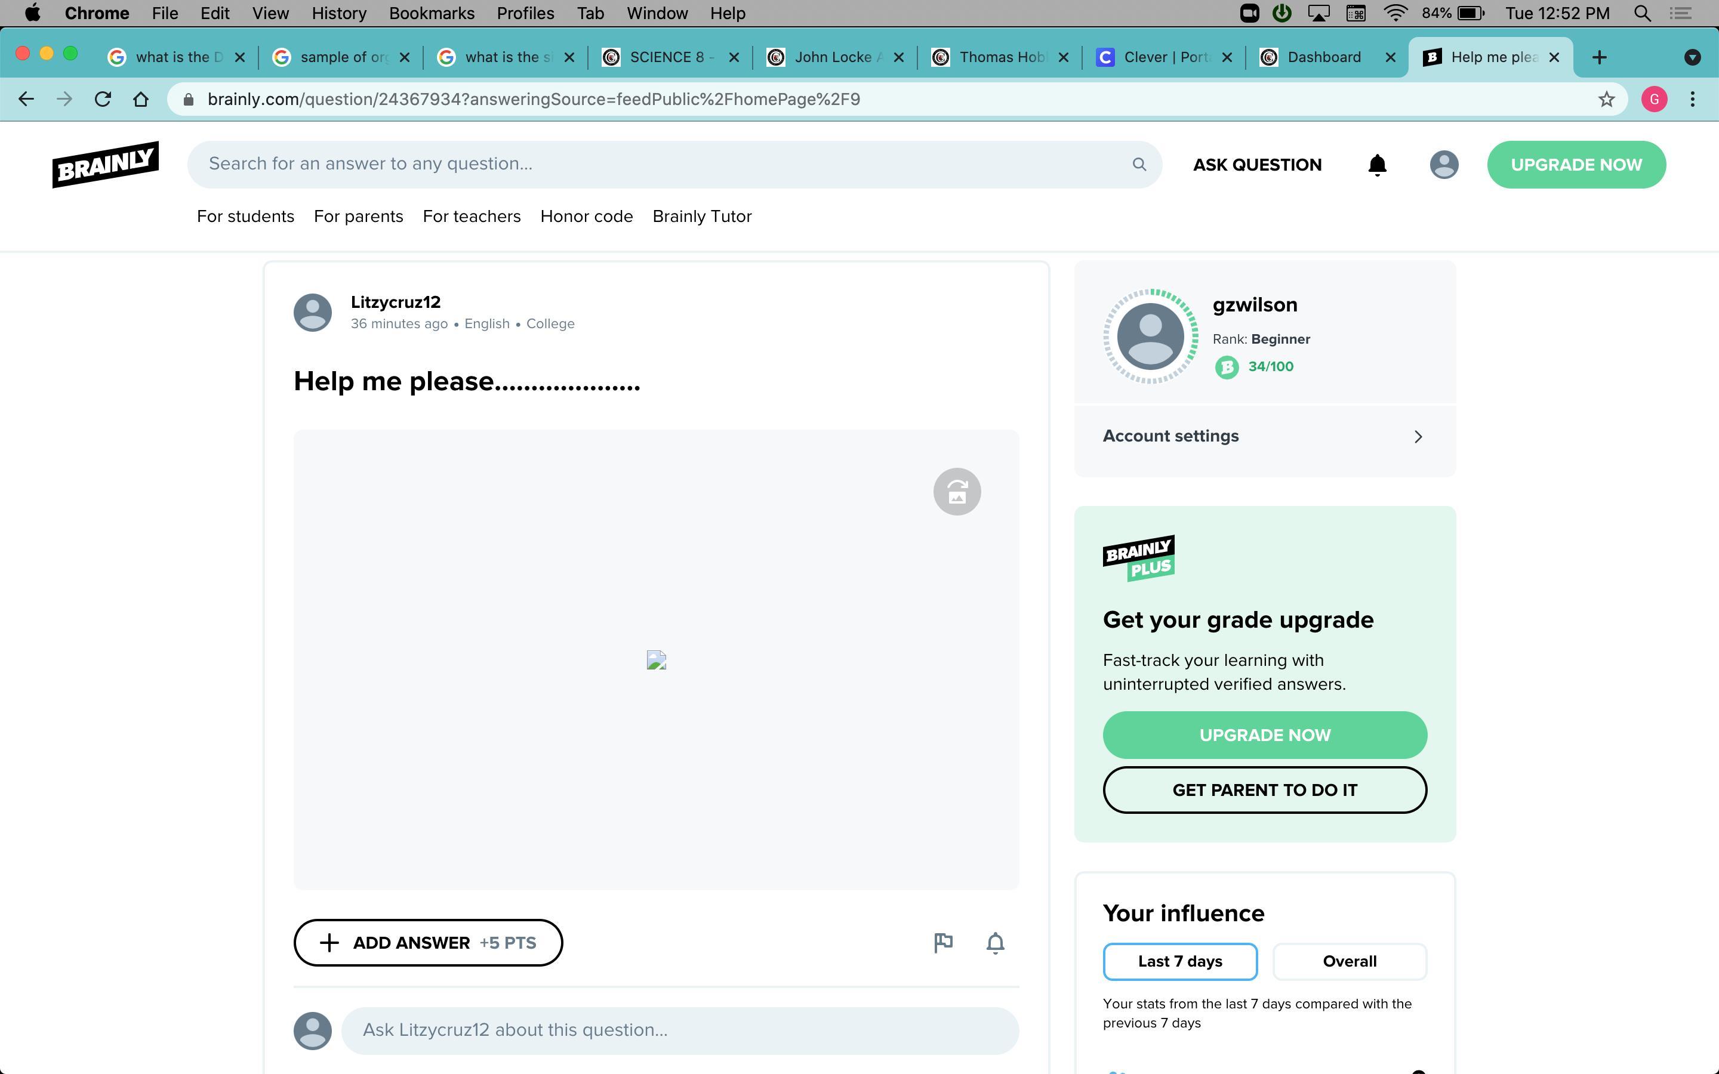Click the search magnifier icon in the search bar
Screen dimensions: 1719x1074
click(x=1139, y=165)
